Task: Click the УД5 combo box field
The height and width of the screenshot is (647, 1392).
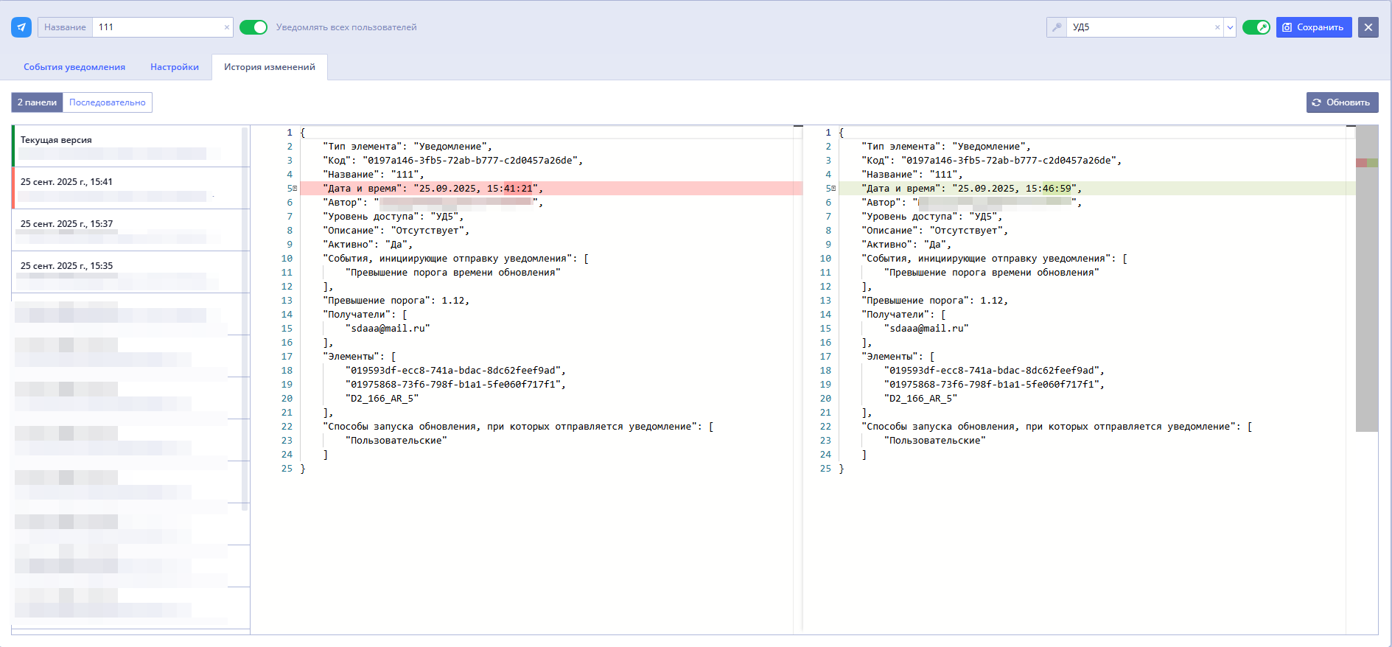Action: (1141, 27)
